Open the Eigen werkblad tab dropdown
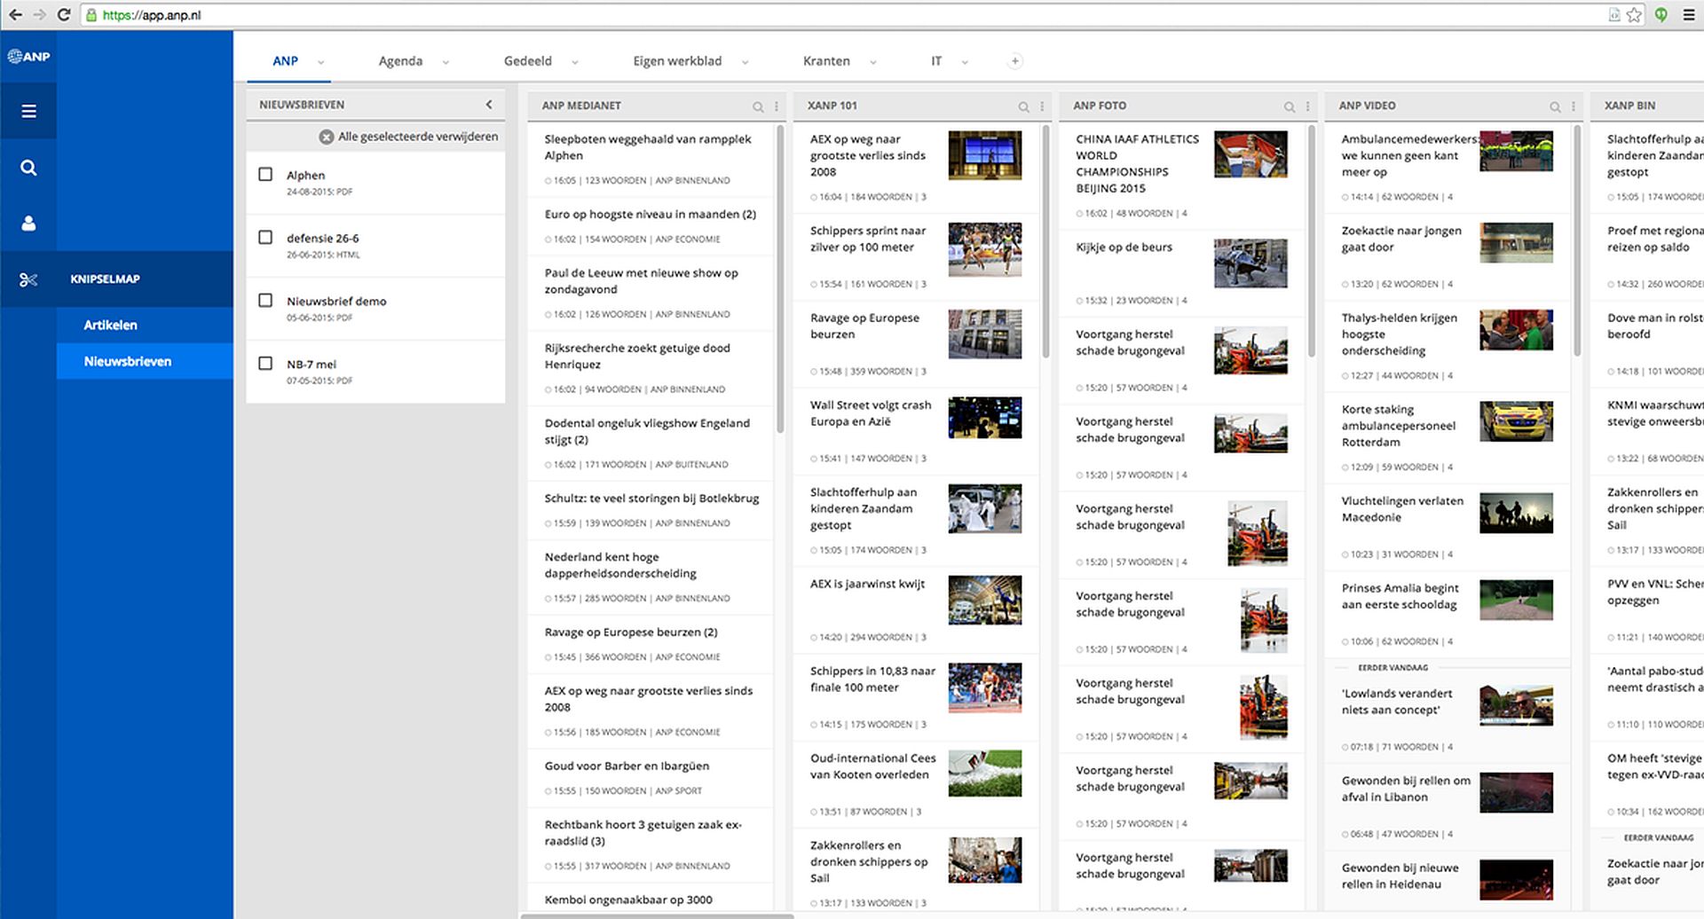The height and width of the screenshot is (919, 1704). click(745, 62)
